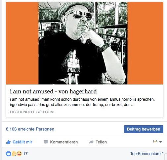The width and height of the screenshot is (167, 160).
Task: Open the article title i am not amused
Action: coord(53,91)
